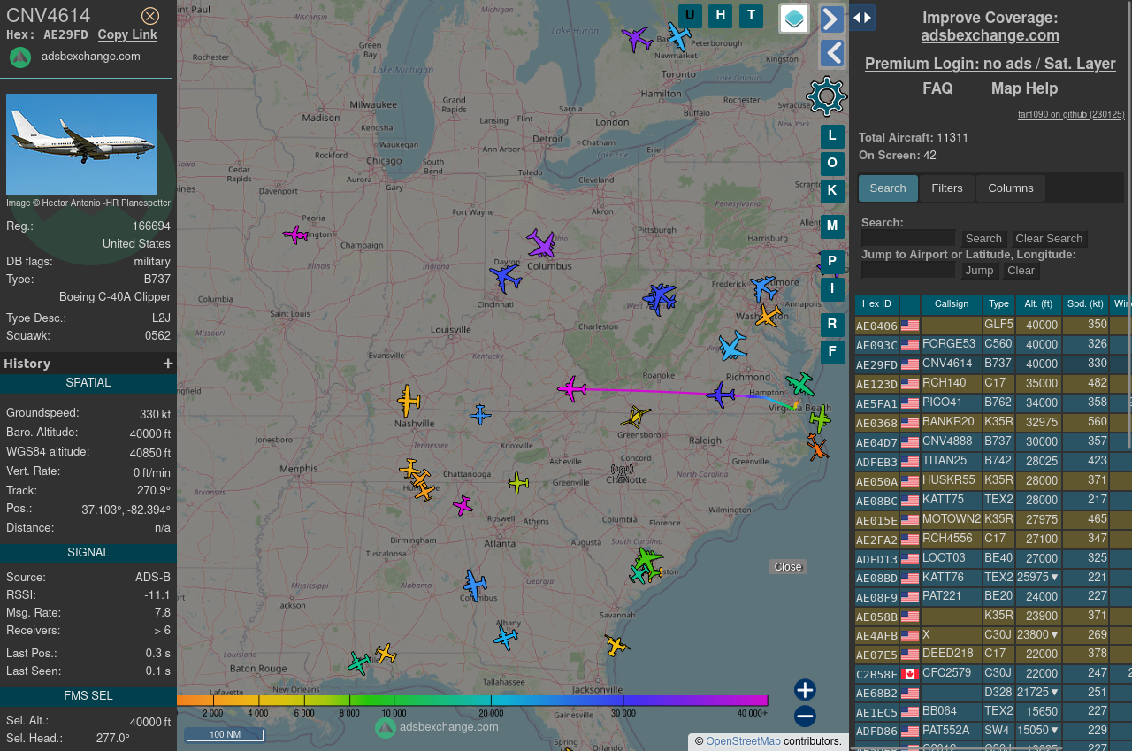The width and height of the screenshot is (1132, 751).
Task: Select the purple aircraft icon above Columbus
Action: click(x=541, y=243)
